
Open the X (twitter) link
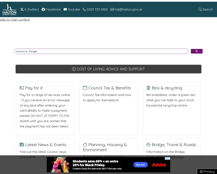click(x=30, y=9)
